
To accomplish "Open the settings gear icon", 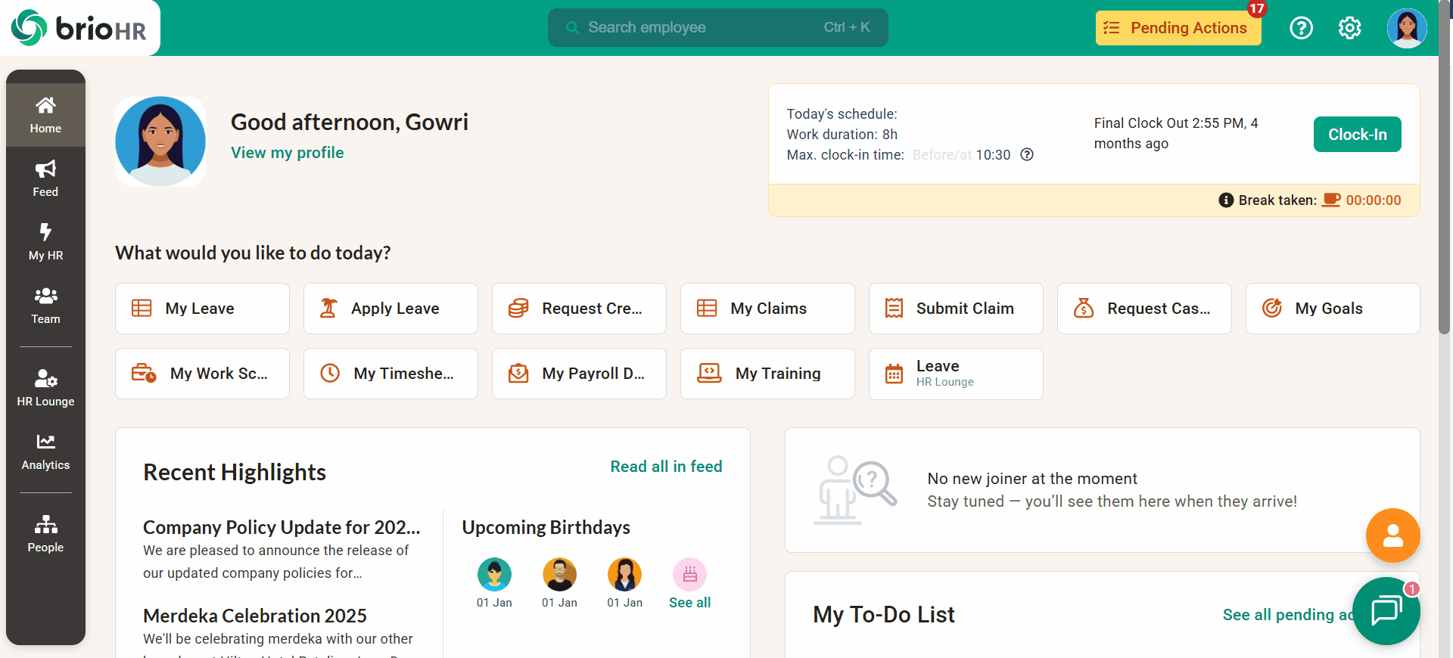I will 1349,28.
